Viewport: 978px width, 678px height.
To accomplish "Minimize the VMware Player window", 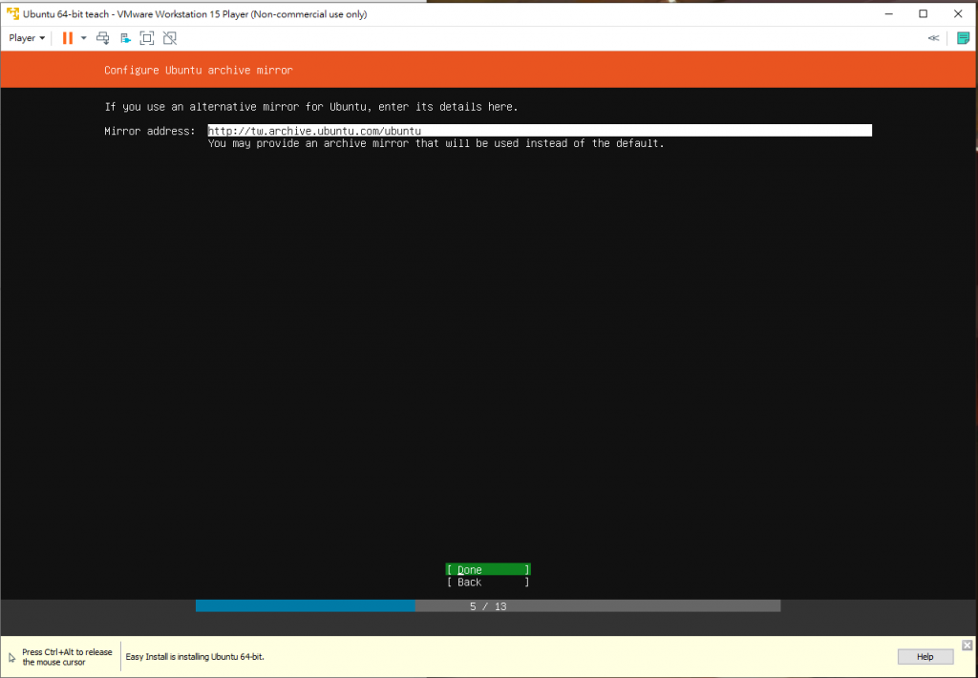I will coord(889,13).
